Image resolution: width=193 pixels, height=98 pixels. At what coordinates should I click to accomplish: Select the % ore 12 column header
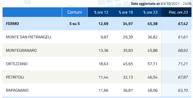(101, 12)
